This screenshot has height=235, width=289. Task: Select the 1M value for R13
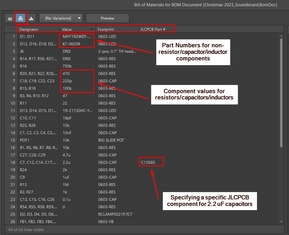78,185
